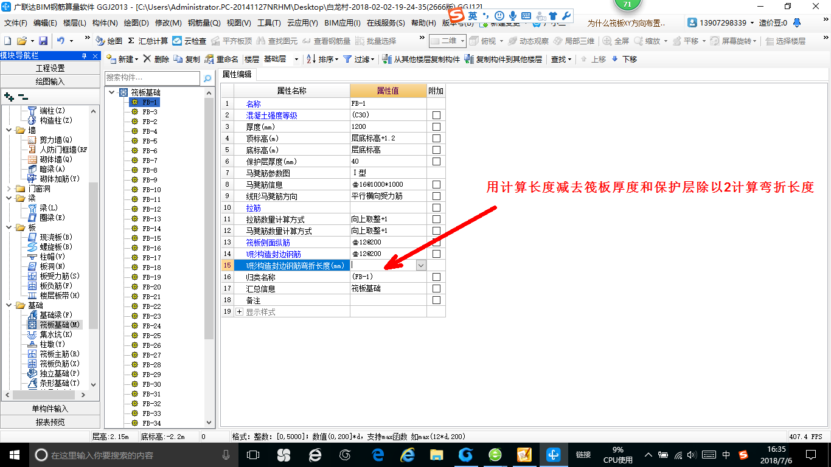
Task: Open the 文件(F) menu
Action: 15,23
